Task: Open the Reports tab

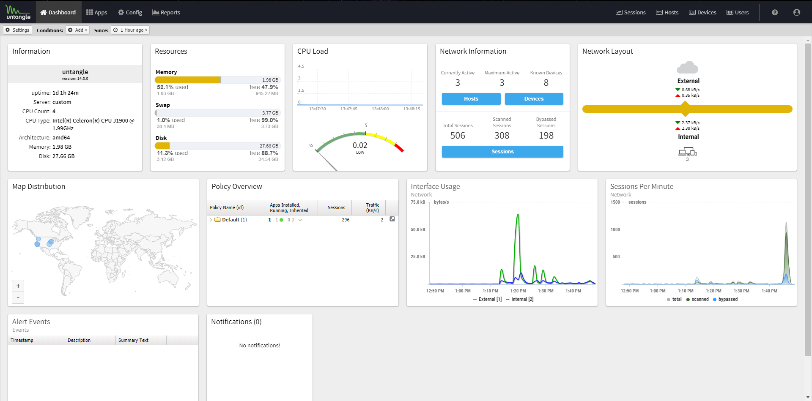Action: coord(166,12)
